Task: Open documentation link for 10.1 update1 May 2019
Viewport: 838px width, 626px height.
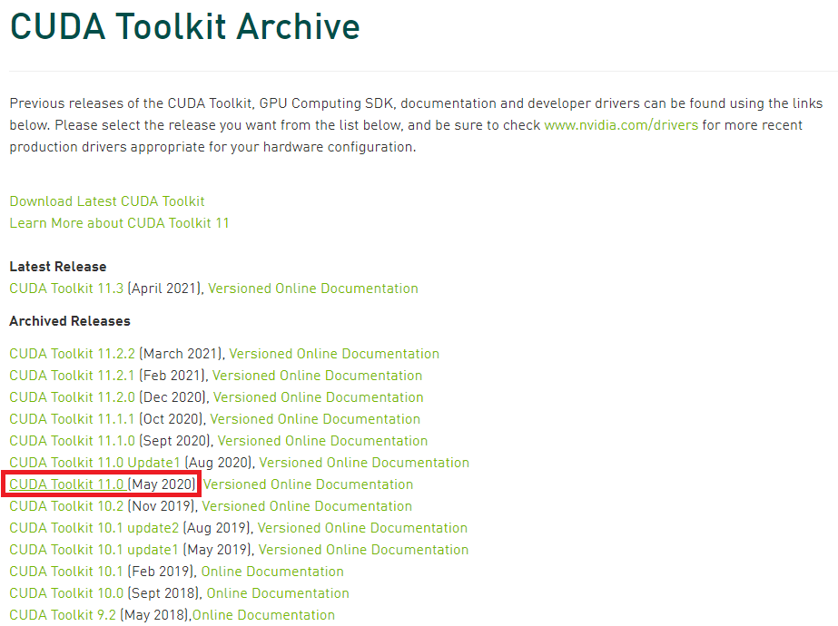Action: 364,550
